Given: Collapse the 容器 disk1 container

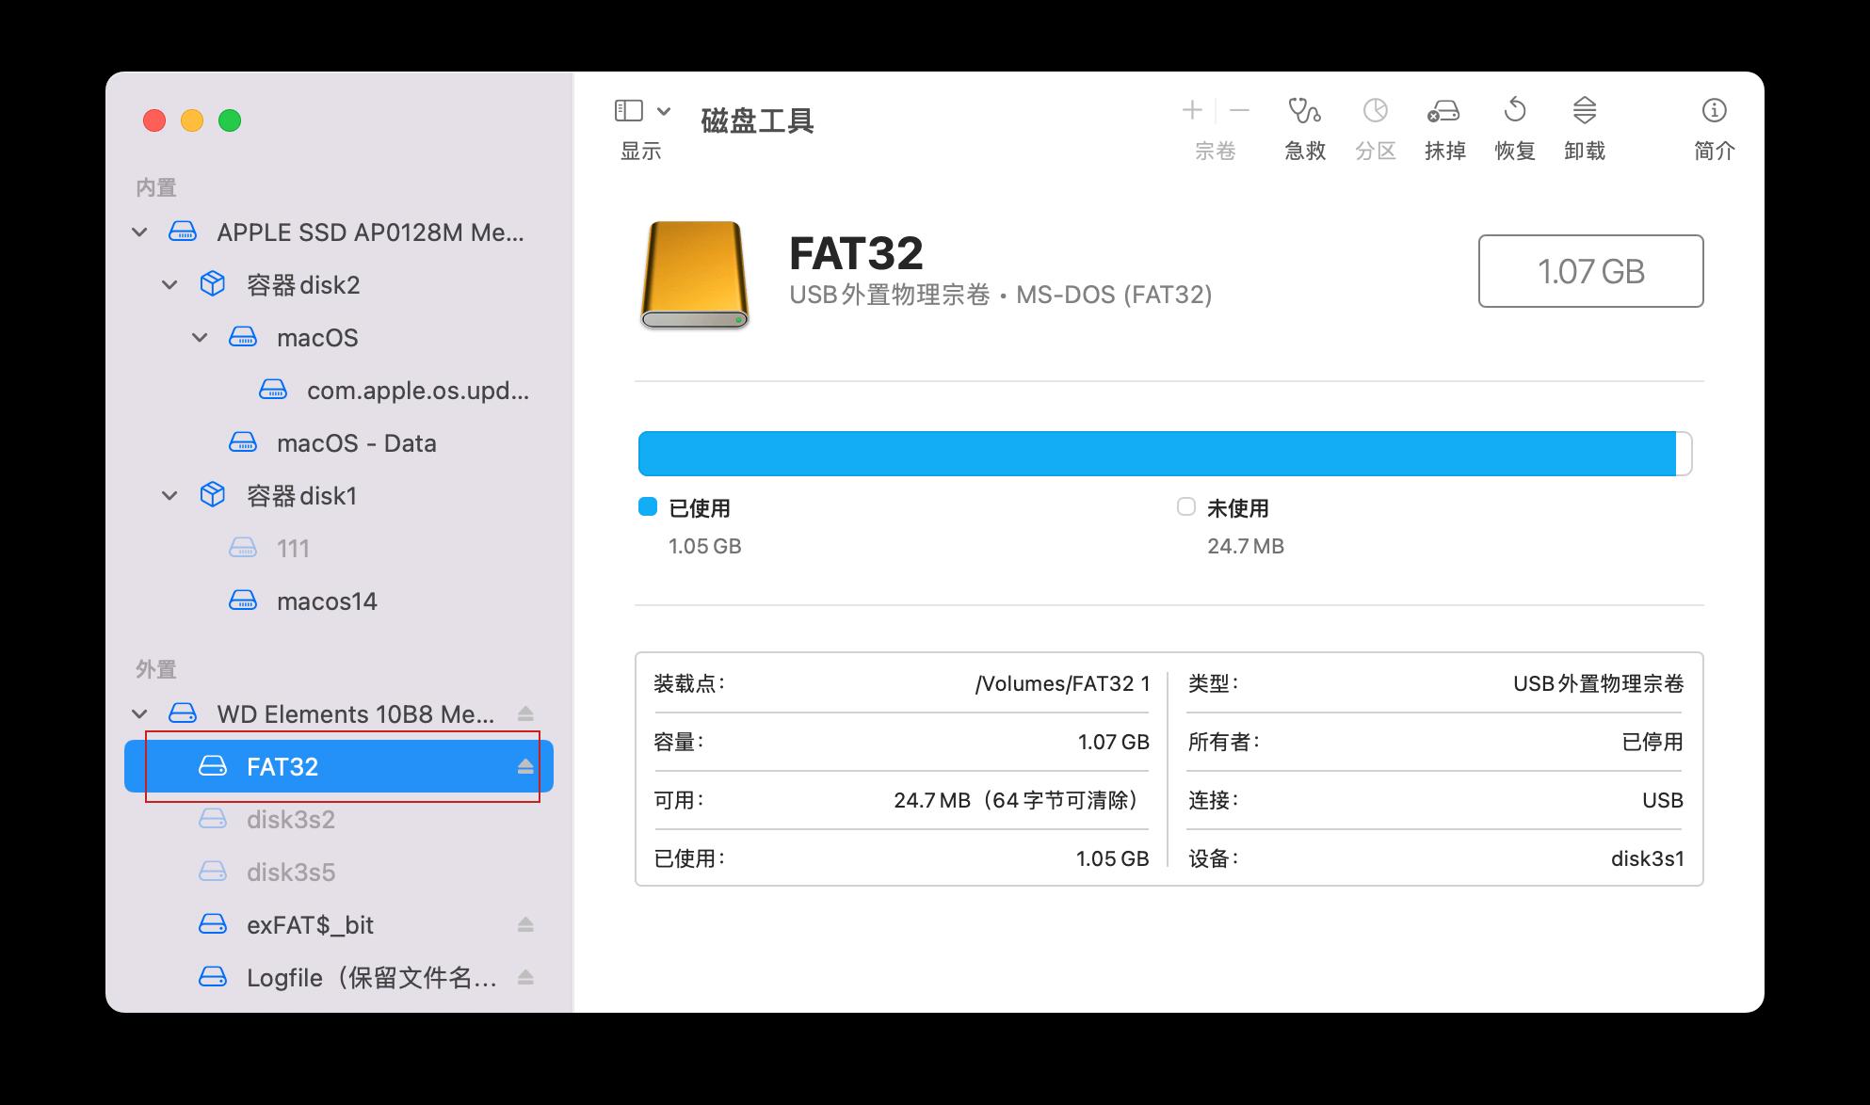Looking at the screenshot, I should click(x=169, y=496).
